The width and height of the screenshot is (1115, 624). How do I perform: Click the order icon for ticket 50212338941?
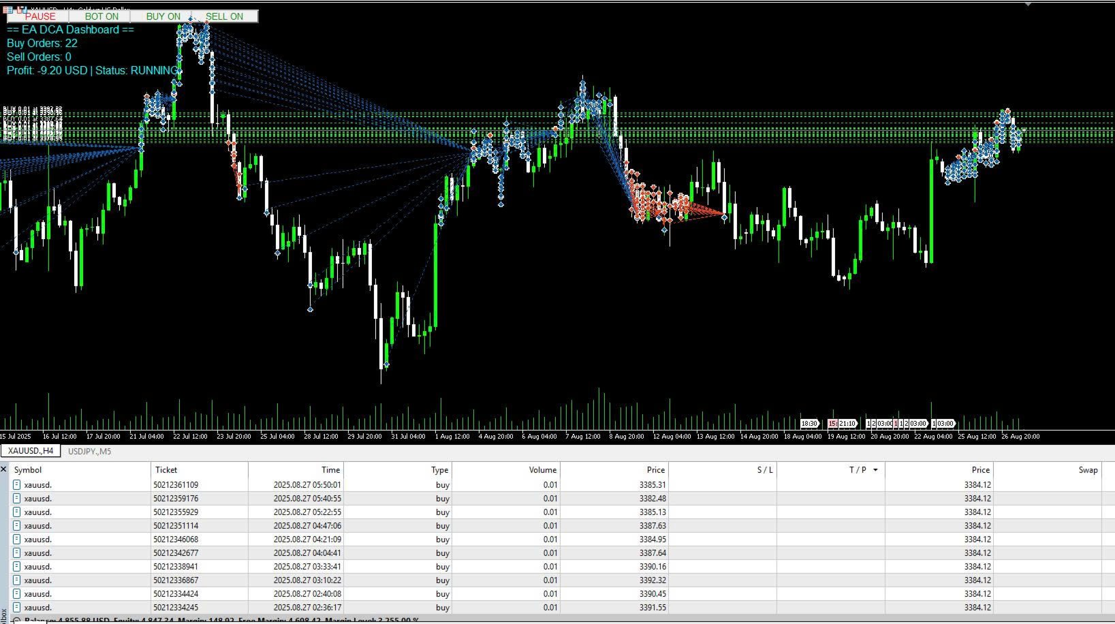coord(17,567)
